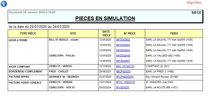Click the N° PIÈCE column header
The height and width of the screenshot is (96, 209).
click(x=130, y=33)
